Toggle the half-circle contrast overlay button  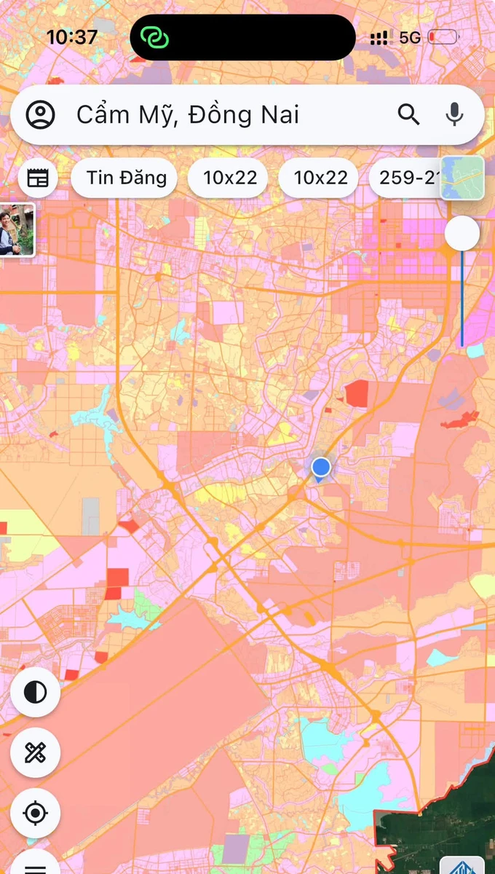pyautogui.click(x=35, y=692)
